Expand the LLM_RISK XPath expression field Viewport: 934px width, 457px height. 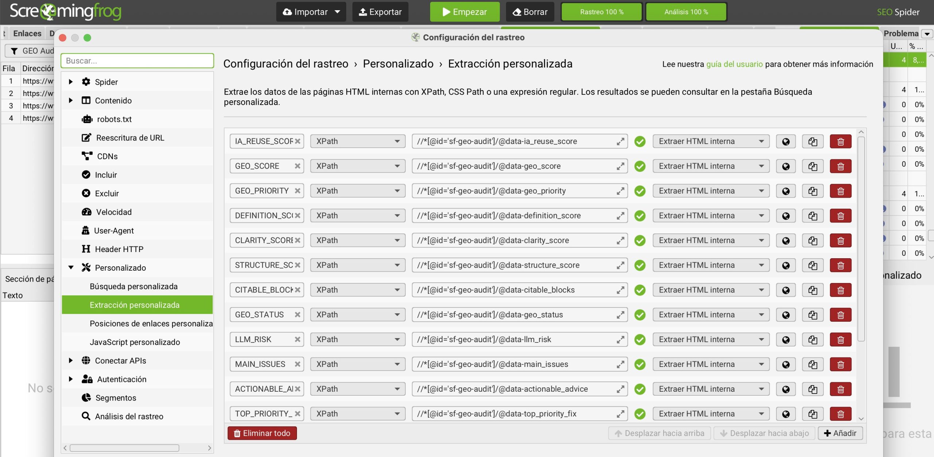[620, 340]
